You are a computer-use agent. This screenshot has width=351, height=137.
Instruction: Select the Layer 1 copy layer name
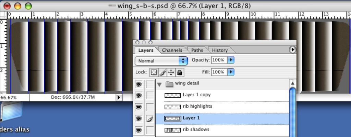pyautogui.click(x=197, y=95)
